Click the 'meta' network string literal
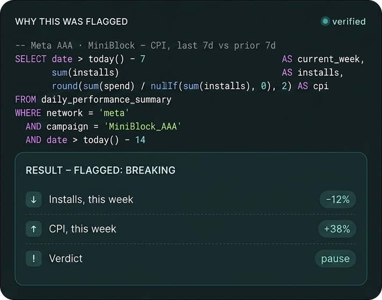The image size is (382, 300). 114,113
